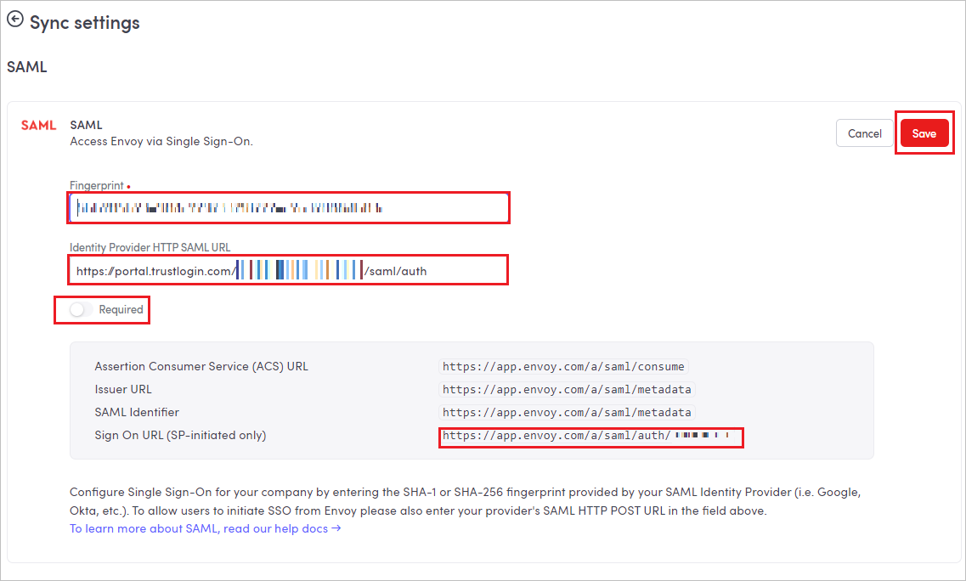Image resolution: width=966 pixels, height=581 pixels.
Task: Select the ACS URL value ending in consume
Action: coord(563,367)
